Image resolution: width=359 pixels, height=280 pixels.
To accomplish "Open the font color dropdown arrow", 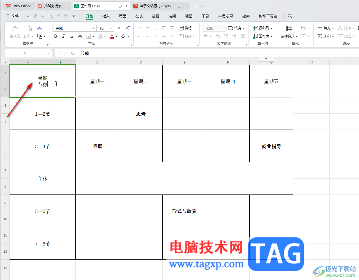I will [117, 36].
